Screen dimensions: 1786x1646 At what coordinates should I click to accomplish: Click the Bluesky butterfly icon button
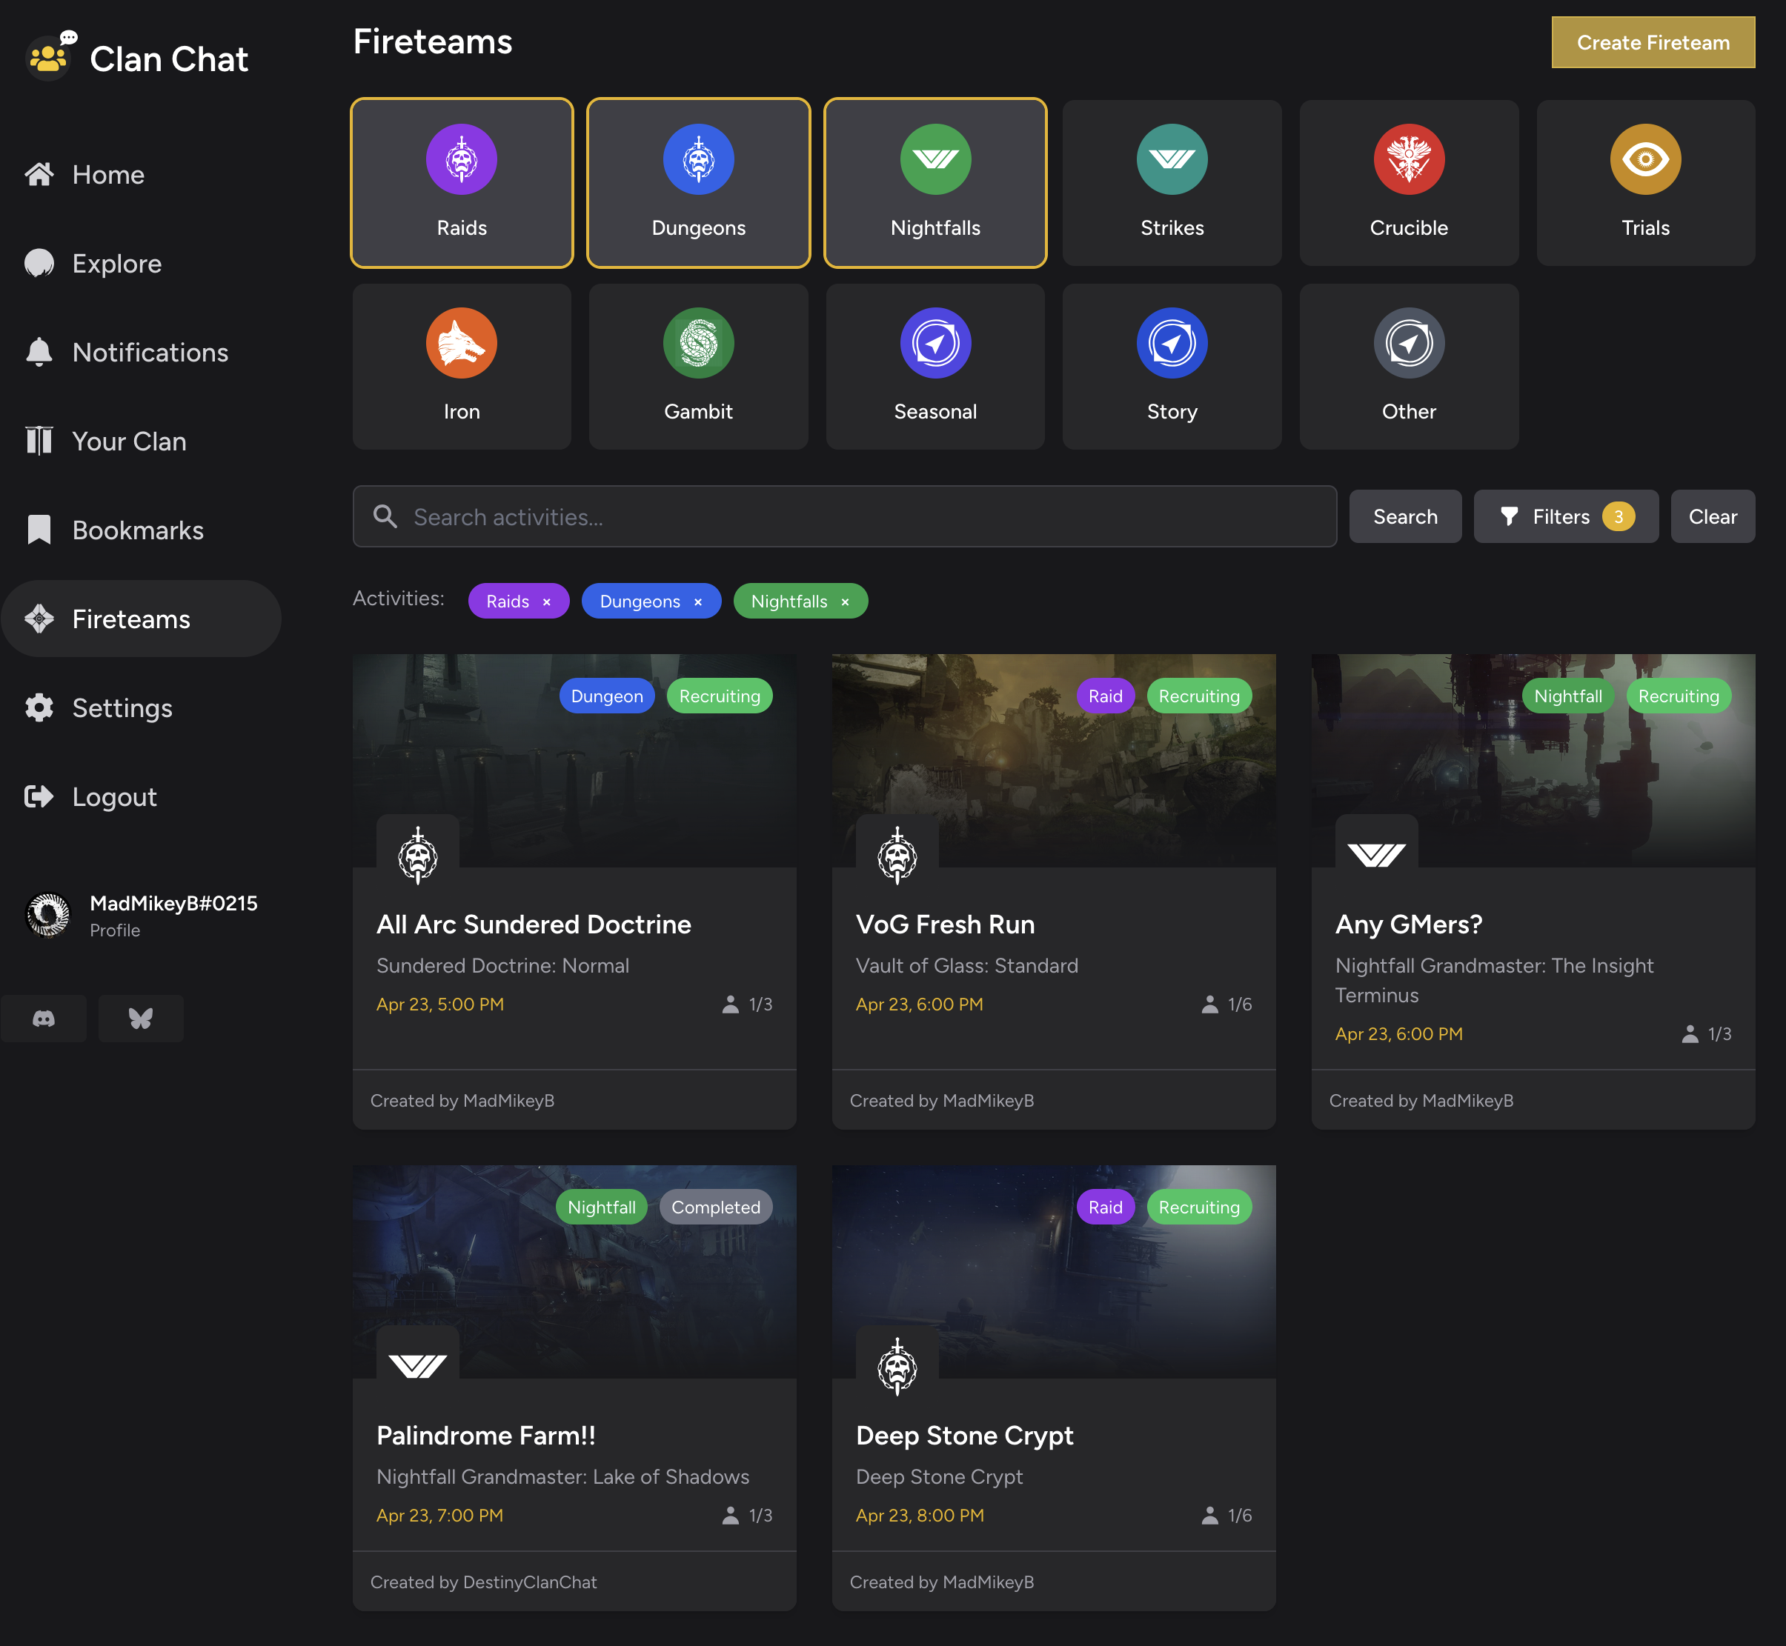(141, 1018)
